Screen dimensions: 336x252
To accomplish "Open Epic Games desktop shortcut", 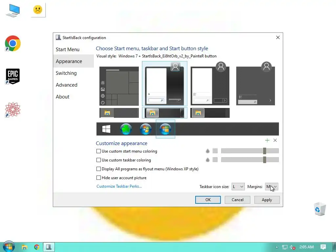I will point(13,76).
